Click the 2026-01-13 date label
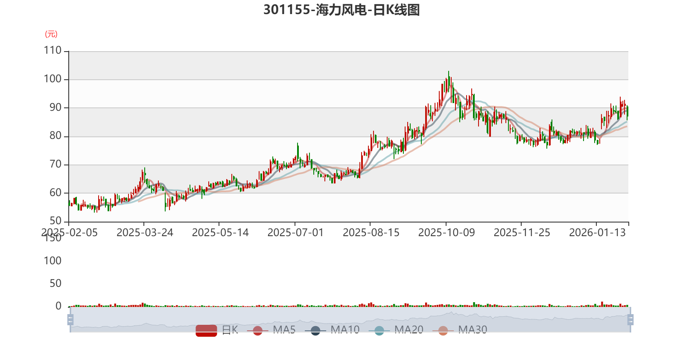Screen dimensions: 683x341 [597, 232]
